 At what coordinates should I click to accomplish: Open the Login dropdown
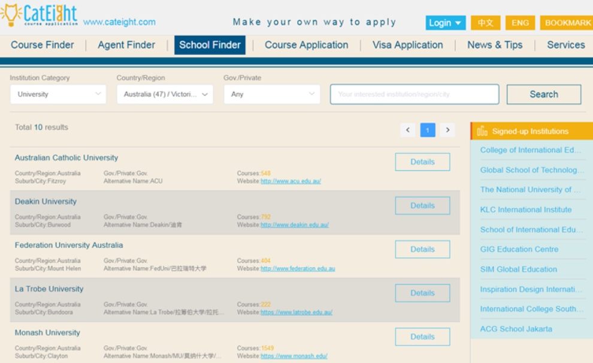pyautogui.click(x=445, y=23)
